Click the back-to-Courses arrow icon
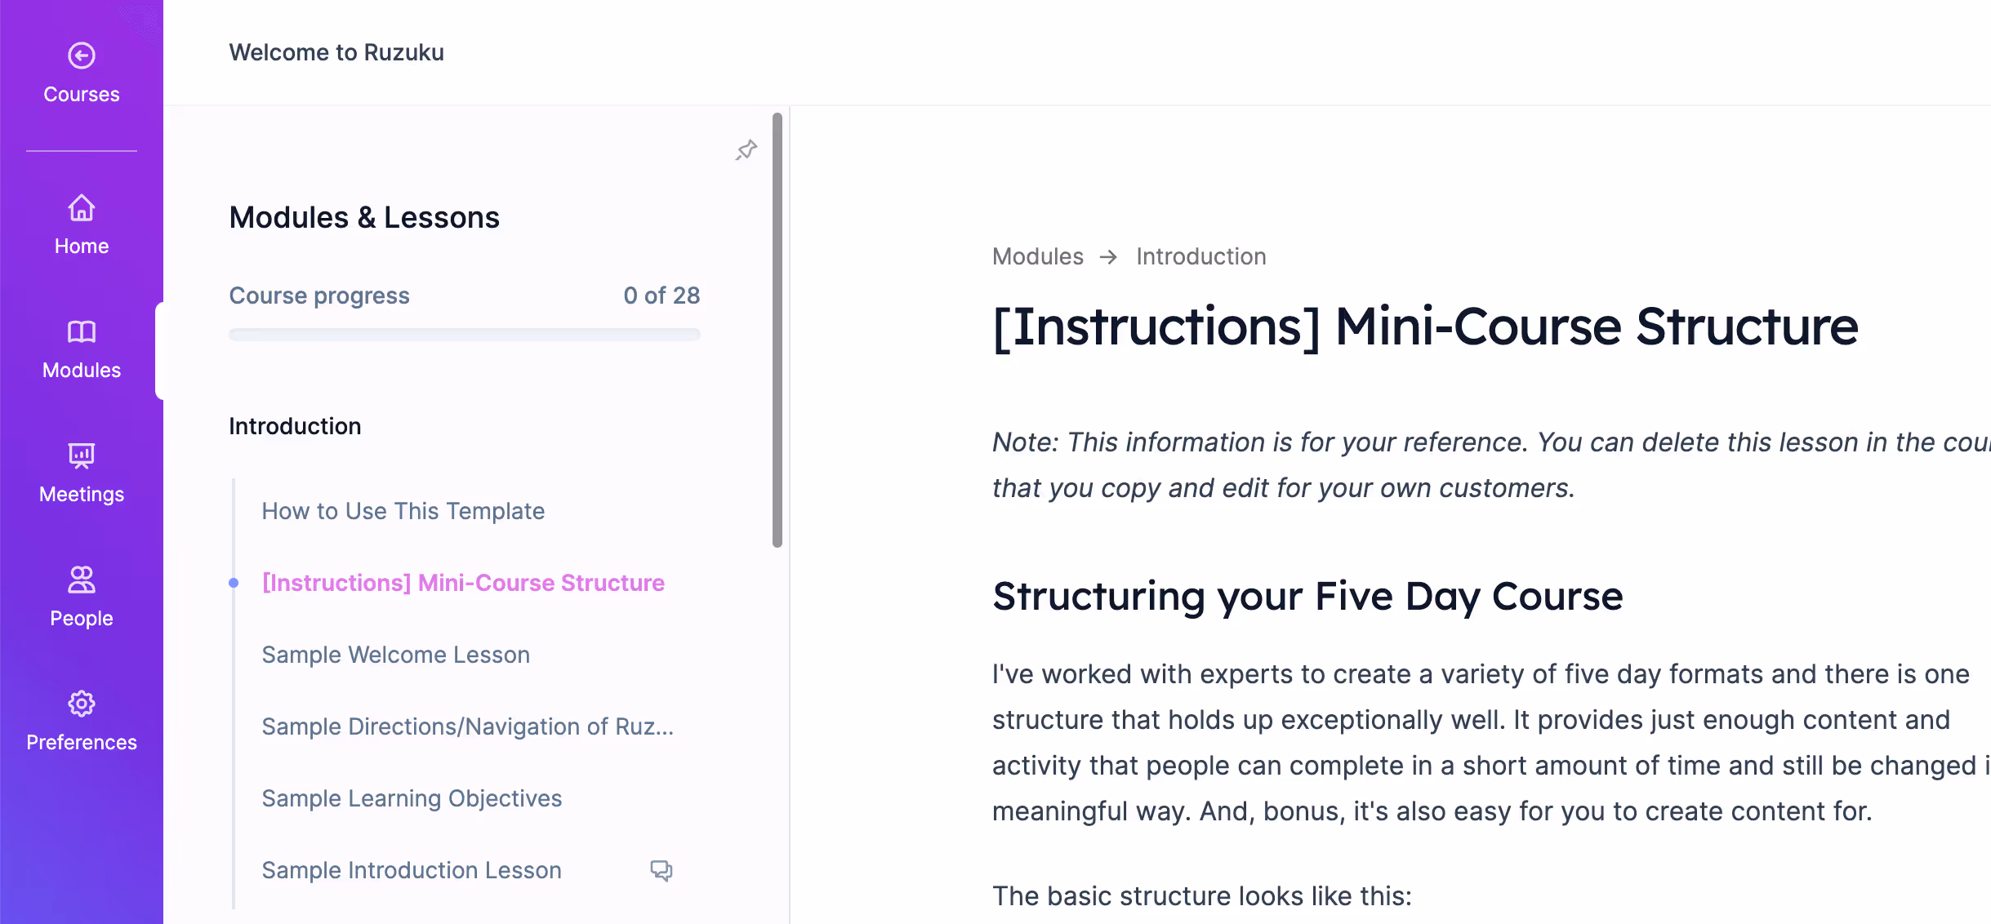Viewport: 1991px width, 924px height. coord(81,55)
